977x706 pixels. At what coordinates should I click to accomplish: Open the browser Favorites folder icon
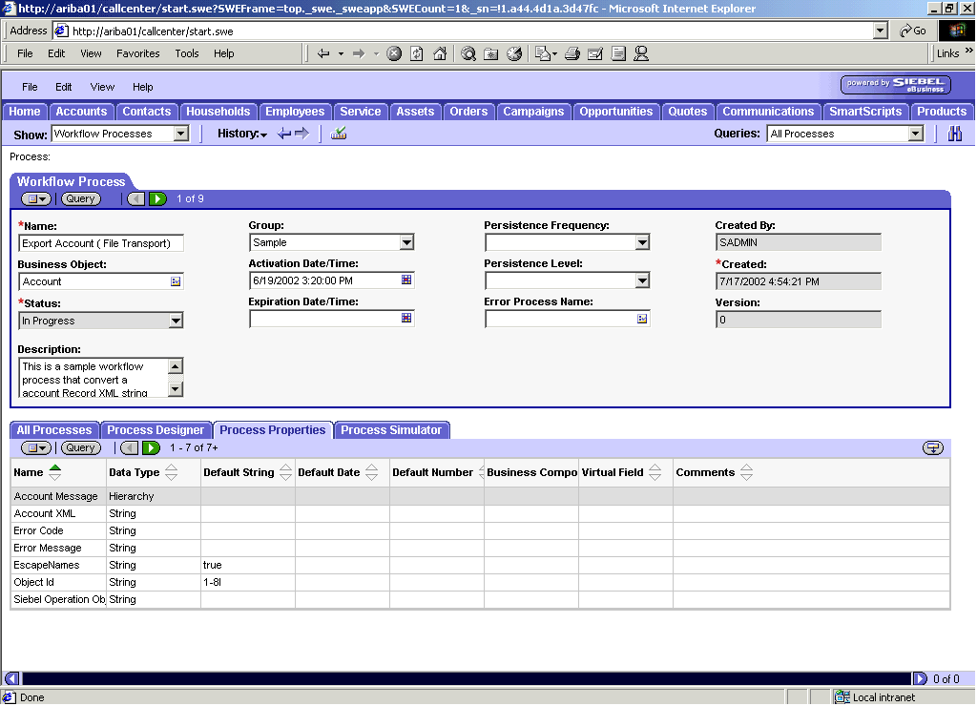[491, 53]
